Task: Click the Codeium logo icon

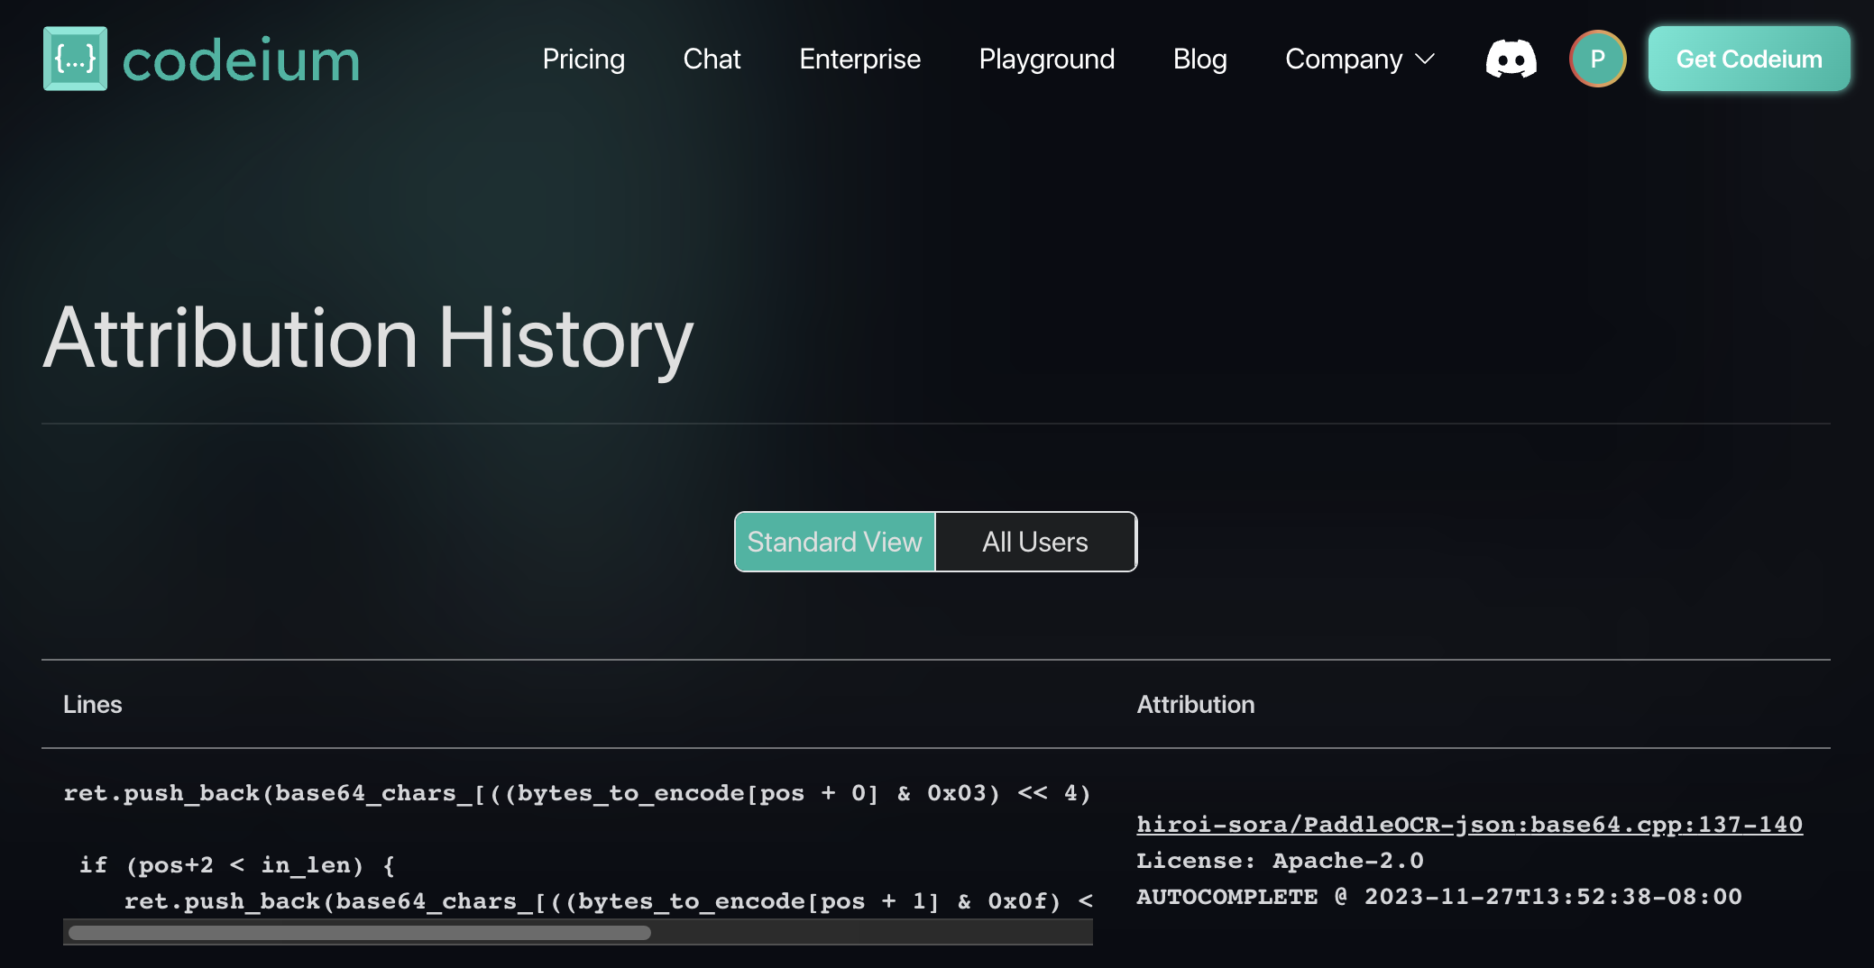Action: 75,59
